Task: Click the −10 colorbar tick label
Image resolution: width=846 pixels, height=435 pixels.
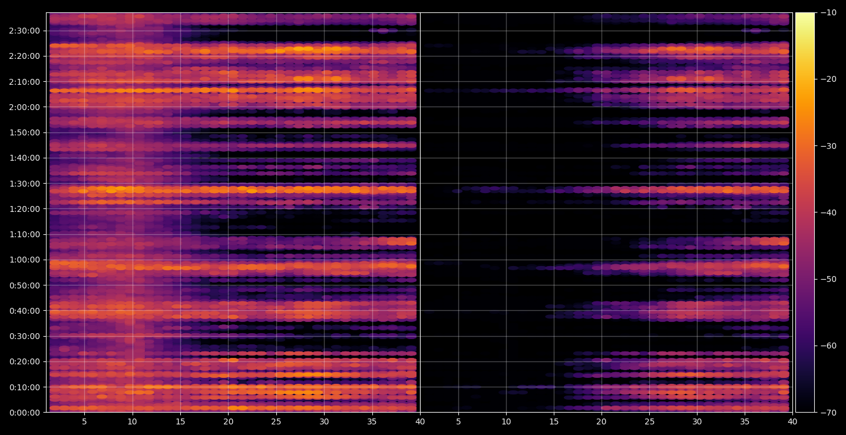Action: [x=828, y=13]
